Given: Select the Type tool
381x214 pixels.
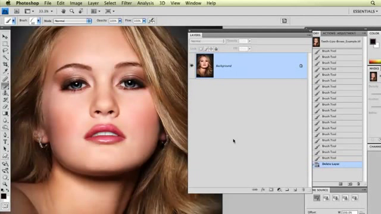Looking at the screenshot, I should [5, 142].
